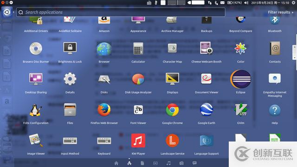
Task: Switch to the Applications lens
Action: tap(129, 163)
